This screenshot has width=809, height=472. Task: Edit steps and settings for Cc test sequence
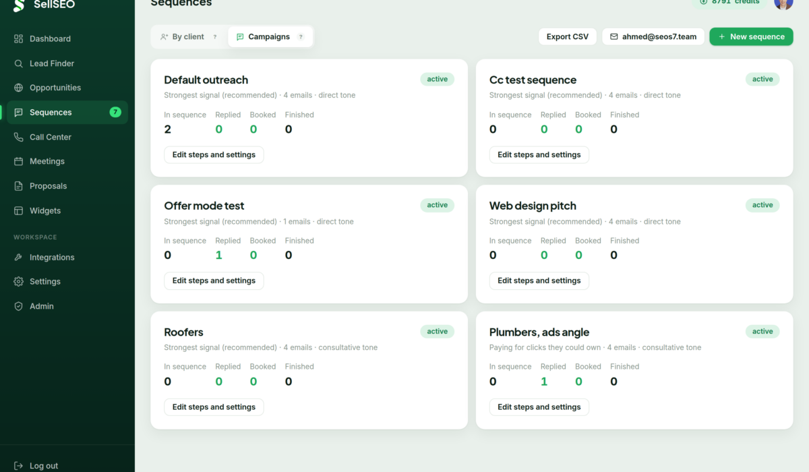tap(539, 155)
